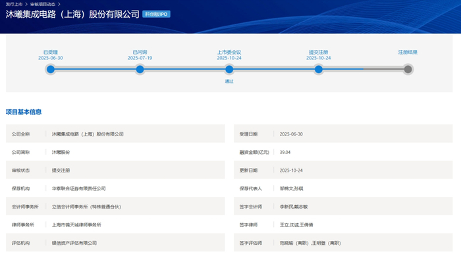Click the 审核状态 row value

(61, 170)
